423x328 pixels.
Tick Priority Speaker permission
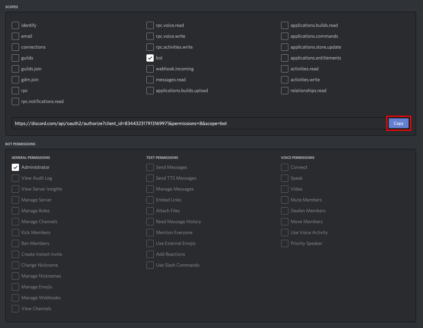pyautogui.click(x=285, y=243)
